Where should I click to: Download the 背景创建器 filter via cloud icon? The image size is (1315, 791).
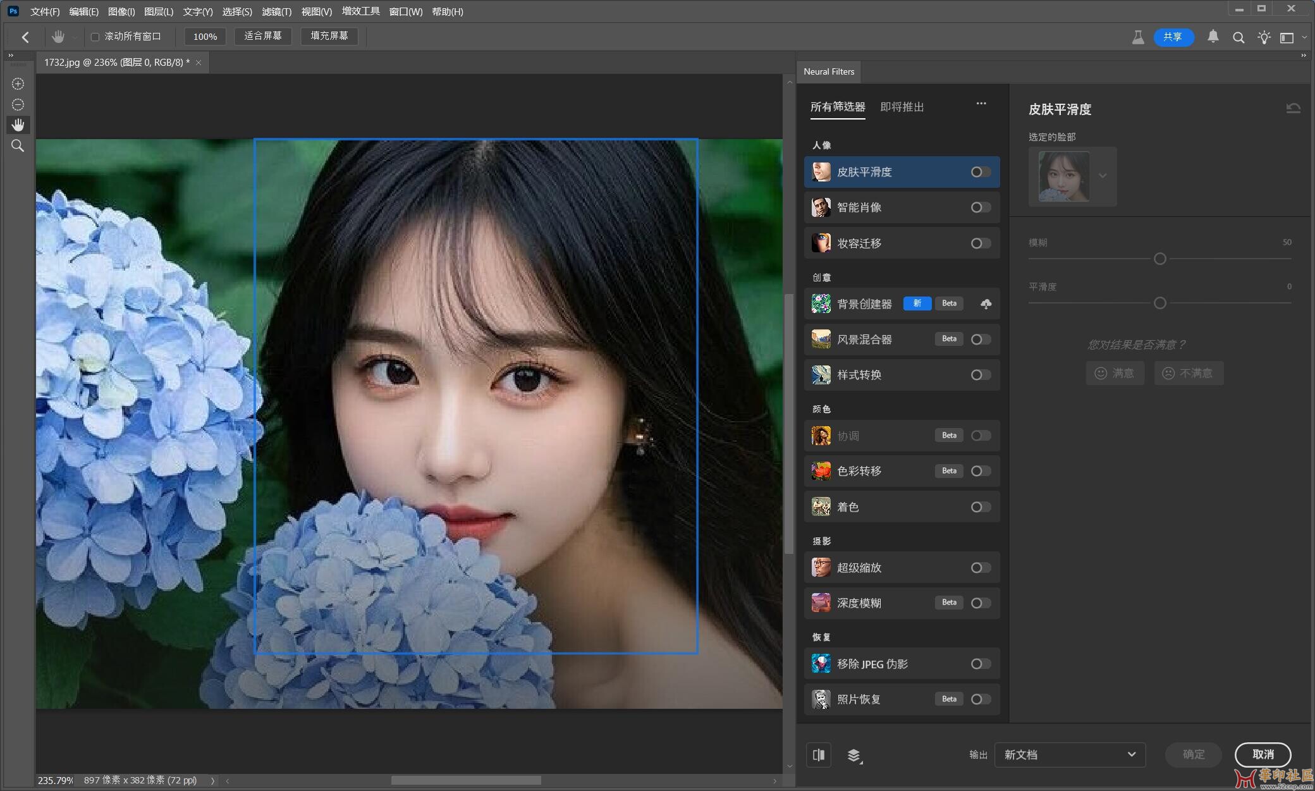986,304
